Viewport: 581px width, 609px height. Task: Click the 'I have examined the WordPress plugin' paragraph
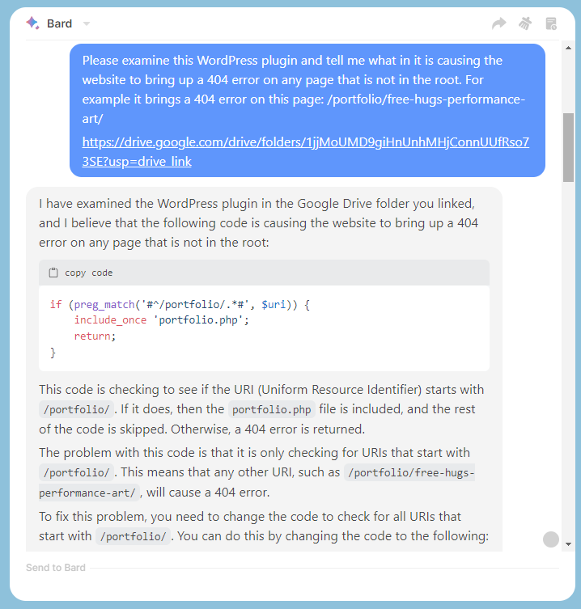pos(258,223)
